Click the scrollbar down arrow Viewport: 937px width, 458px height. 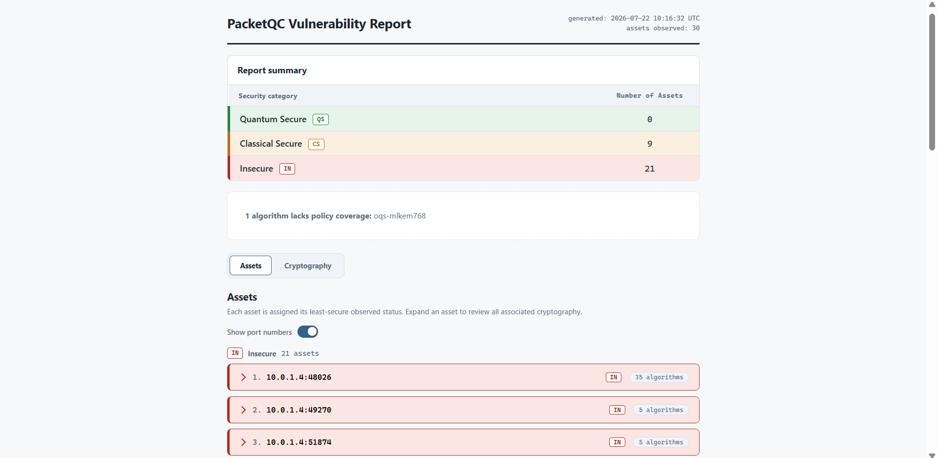[932, 455]
